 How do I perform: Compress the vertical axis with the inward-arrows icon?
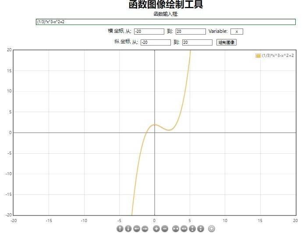(192, 229)
